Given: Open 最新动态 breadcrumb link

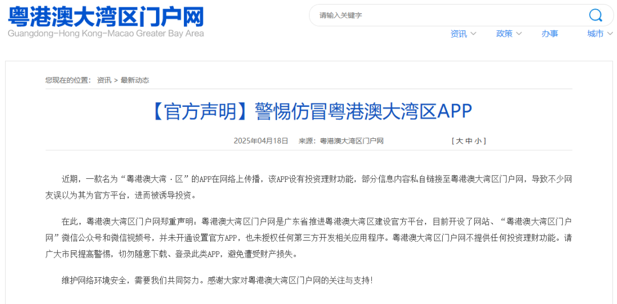Looking at the screenshot, I should (135, 80).
